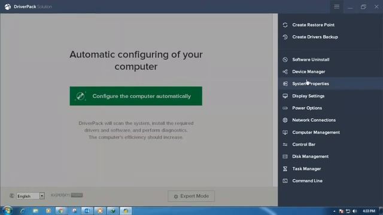Open the hamburger menu in title bar

tap(336, 7)
